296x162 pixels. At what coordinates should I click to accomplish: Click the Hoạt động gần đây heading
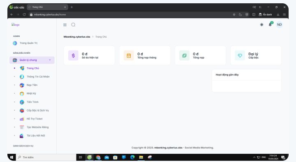227,75
